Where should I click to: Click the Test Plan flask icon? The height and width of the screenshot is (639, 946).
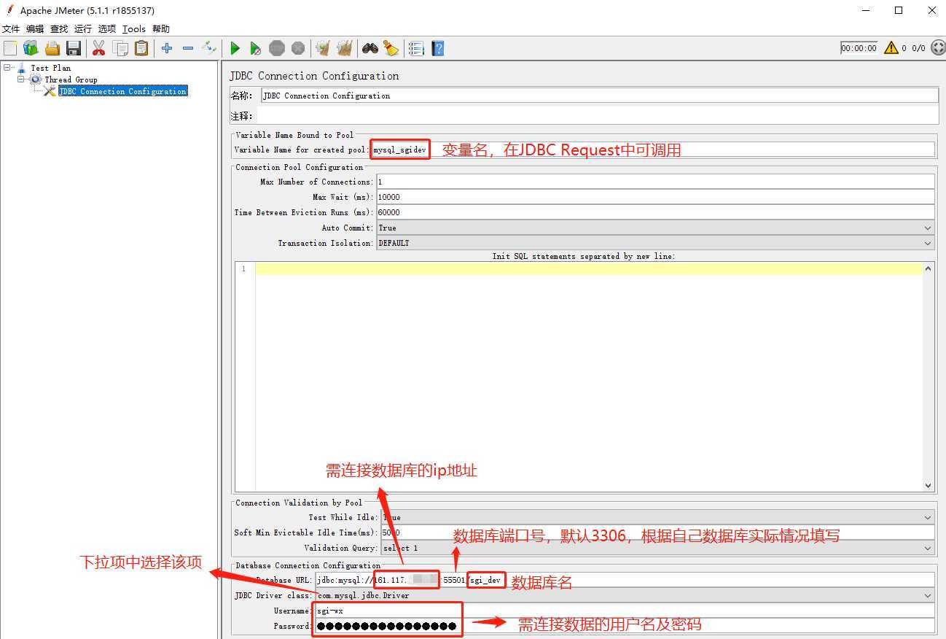(21, 68)
